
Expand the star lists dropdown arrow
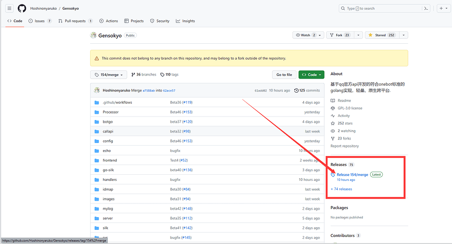click(403, 35)
